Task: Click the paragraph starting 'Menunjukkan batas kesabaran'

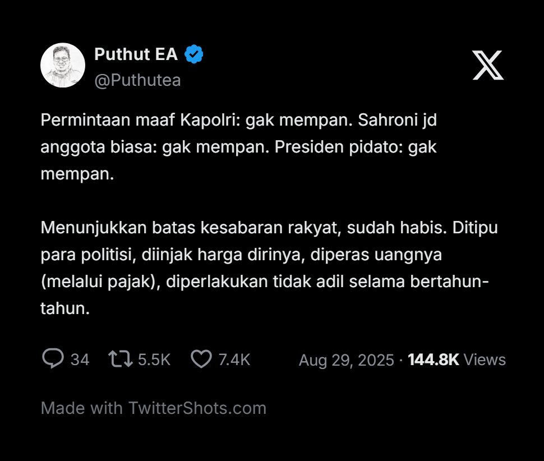Action: 269,268
